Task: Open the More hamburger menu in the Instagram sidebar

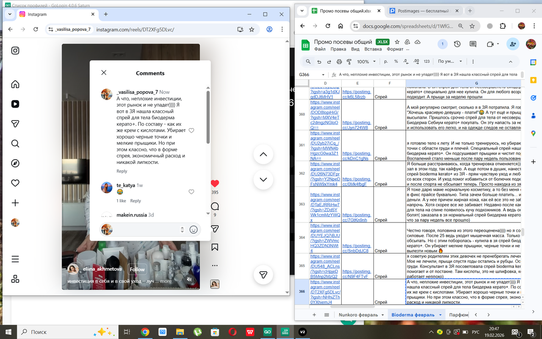Action: pos(15,259)
